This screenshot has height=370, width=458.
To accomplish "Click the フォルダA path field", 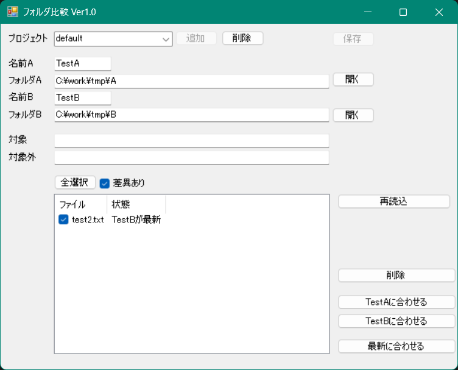I will pyautogui.click(x=191, y=80).
